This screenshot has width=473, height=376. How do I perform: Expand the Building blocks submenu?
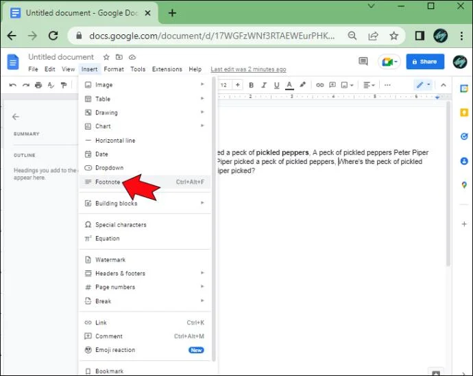coord(145,203)
